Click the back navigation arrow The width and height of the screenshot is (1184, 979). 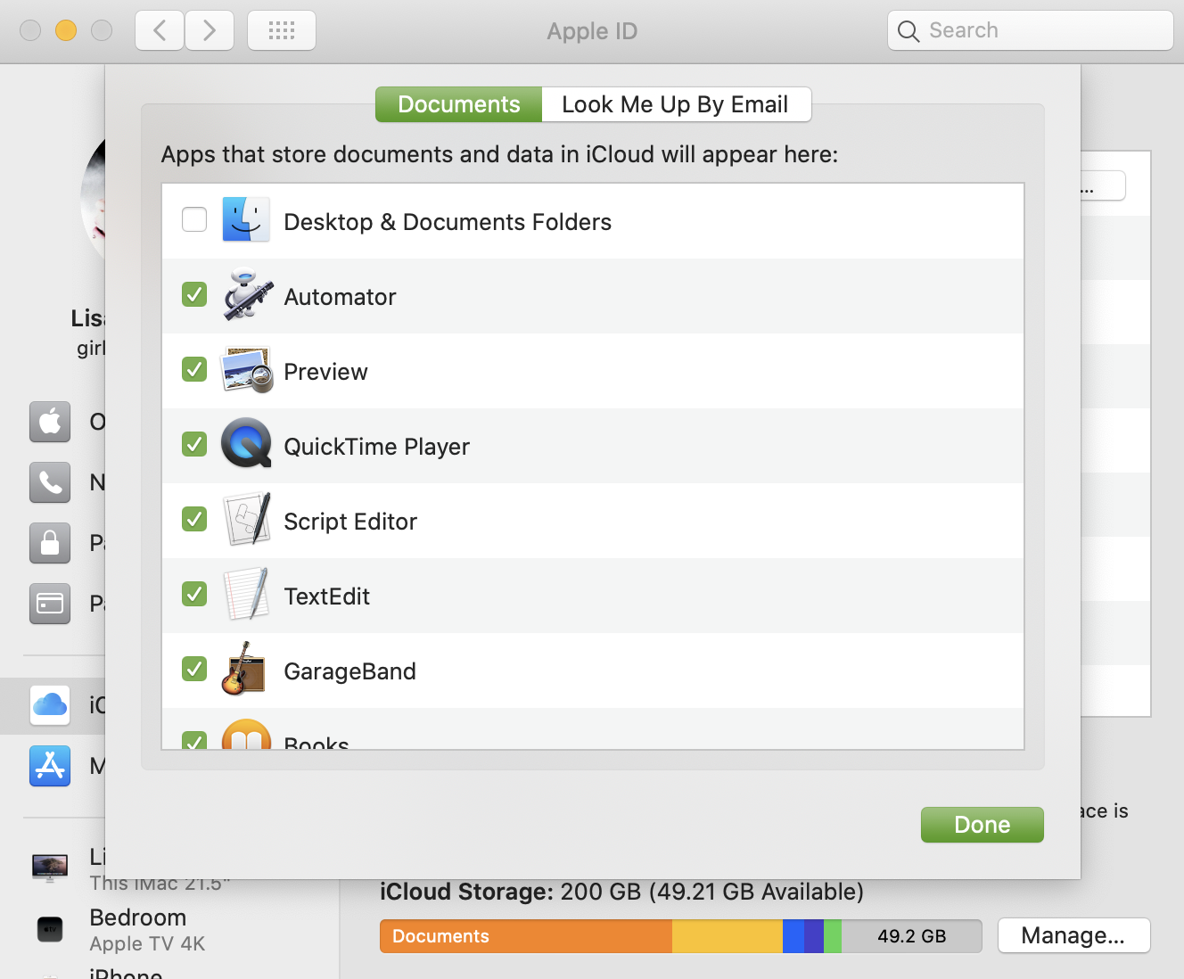(159, 29)
